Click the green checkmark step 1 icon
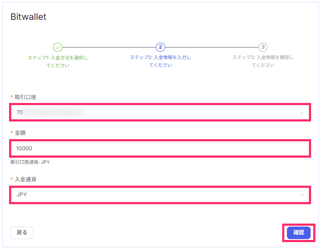Viewport: 321px width, 249px height. [58, 47]
